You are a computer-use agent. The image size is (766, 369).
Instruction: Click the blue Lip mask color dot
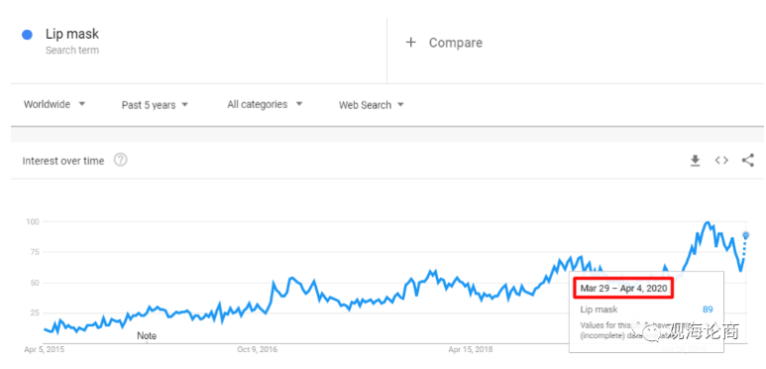(x=28, y=35)
